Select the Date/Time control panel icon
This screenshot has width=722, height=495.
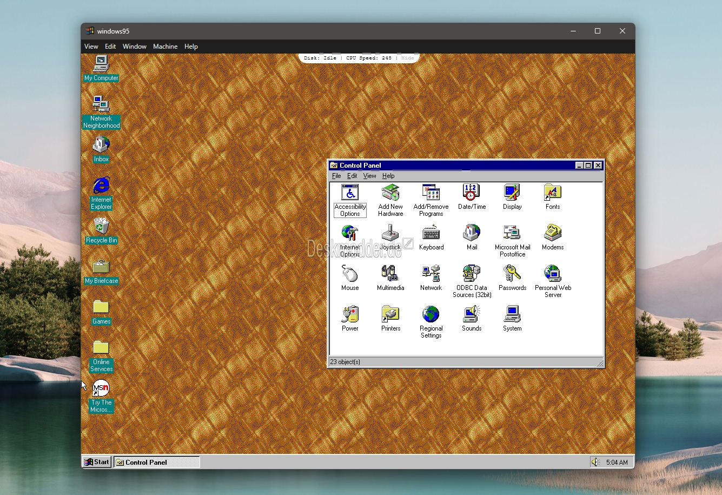coord(472,193)
